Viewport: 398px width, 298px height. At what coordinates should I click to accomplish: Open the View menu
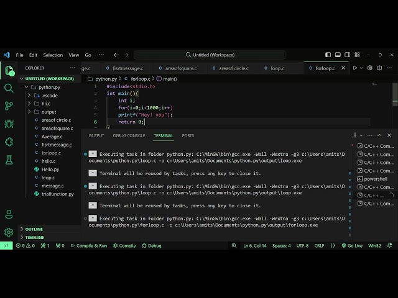[x=73, y=55]
